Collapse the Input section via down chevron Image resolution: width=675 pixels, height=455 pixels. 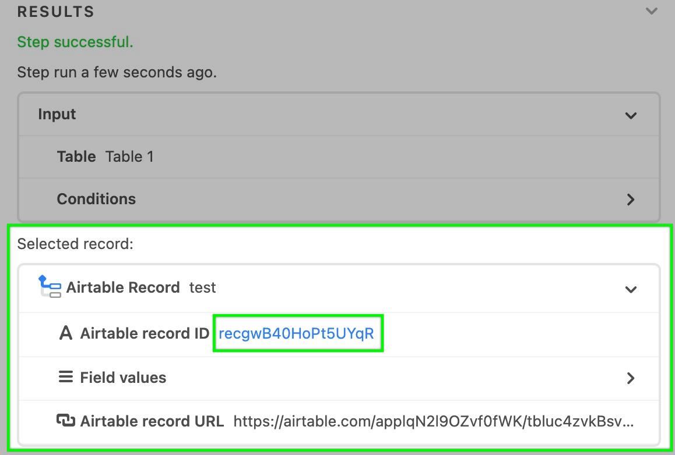[x=631, y=115]
